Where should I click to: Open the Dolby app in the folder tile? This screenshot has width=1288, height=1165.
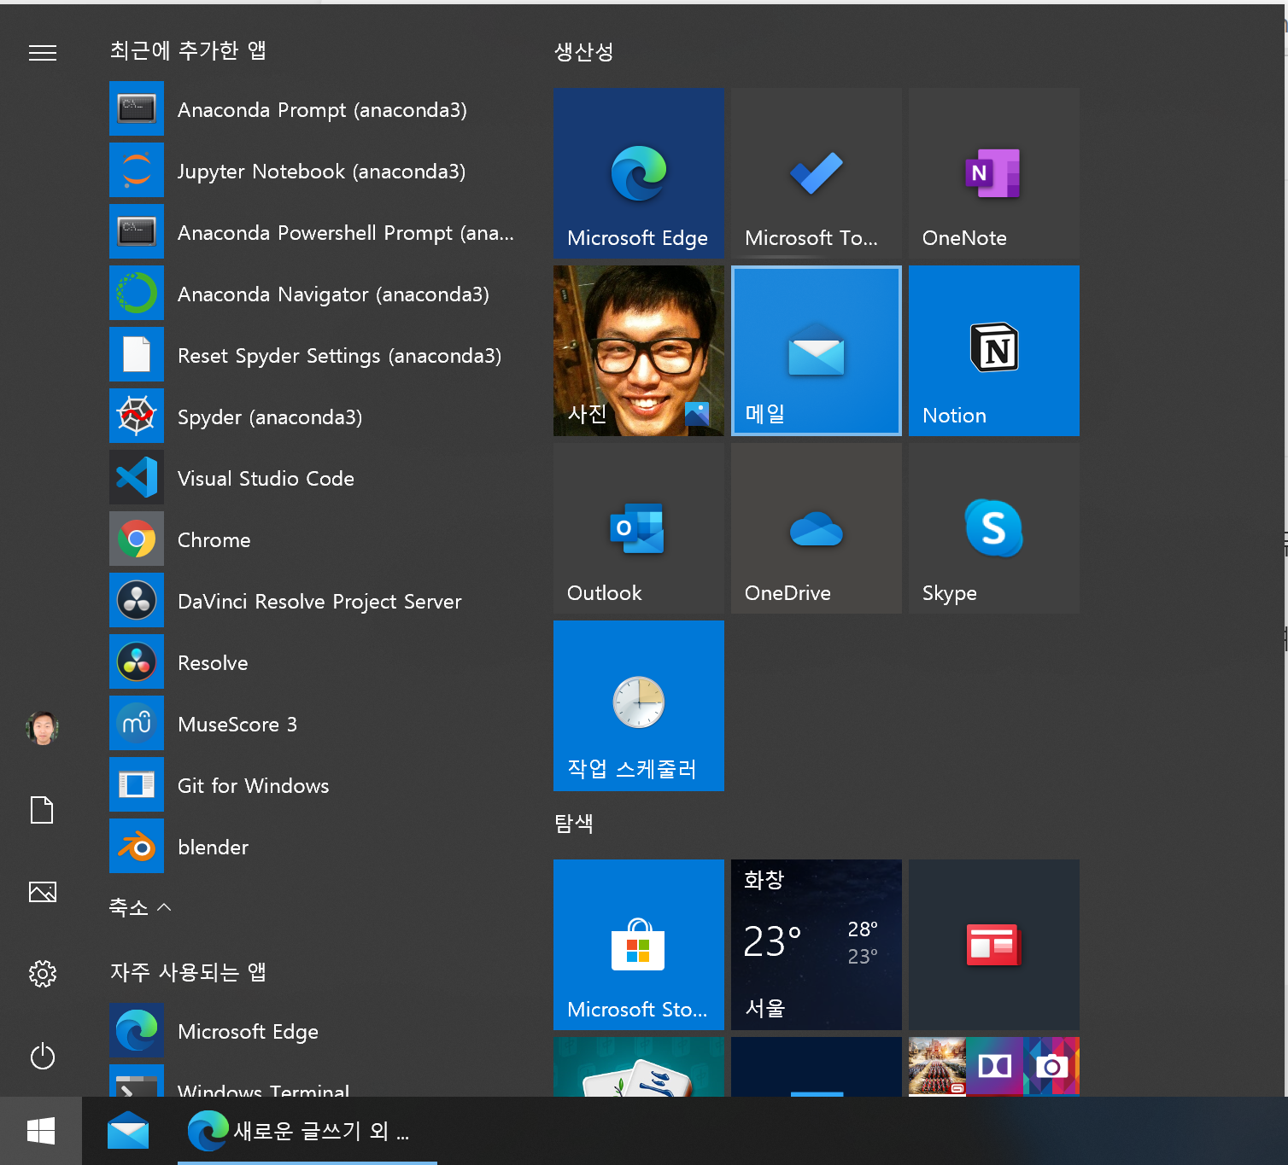[x=994, y=1066]
